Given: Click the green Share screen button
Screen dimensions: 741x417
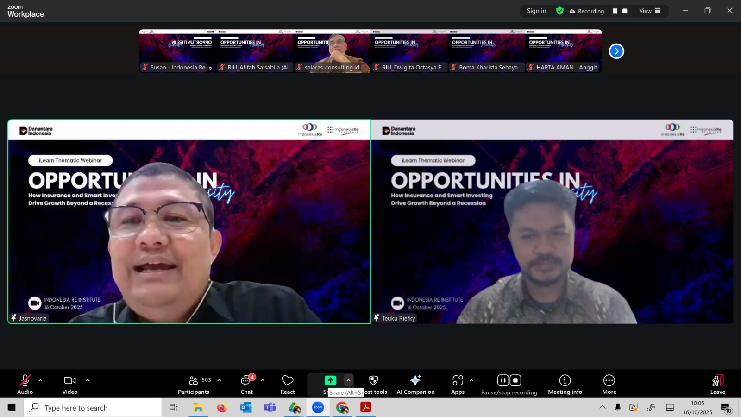Looking at the screenshot, I should pos(330,380).
